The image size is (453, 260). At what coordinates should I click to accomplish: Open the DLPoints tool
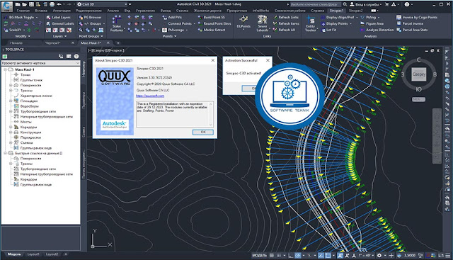(243, 22)
